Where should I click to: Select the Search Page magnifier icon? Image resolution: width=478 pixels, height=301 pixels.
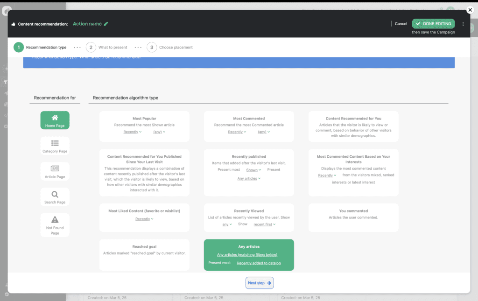click(x=55, y=194)
